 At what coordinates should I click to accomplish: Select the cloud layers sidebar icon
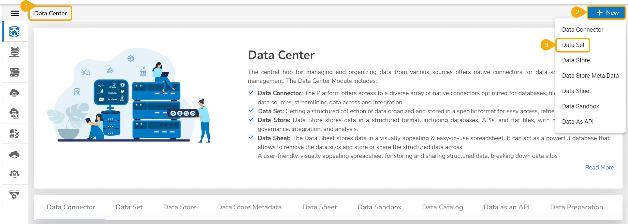point(14,154)
